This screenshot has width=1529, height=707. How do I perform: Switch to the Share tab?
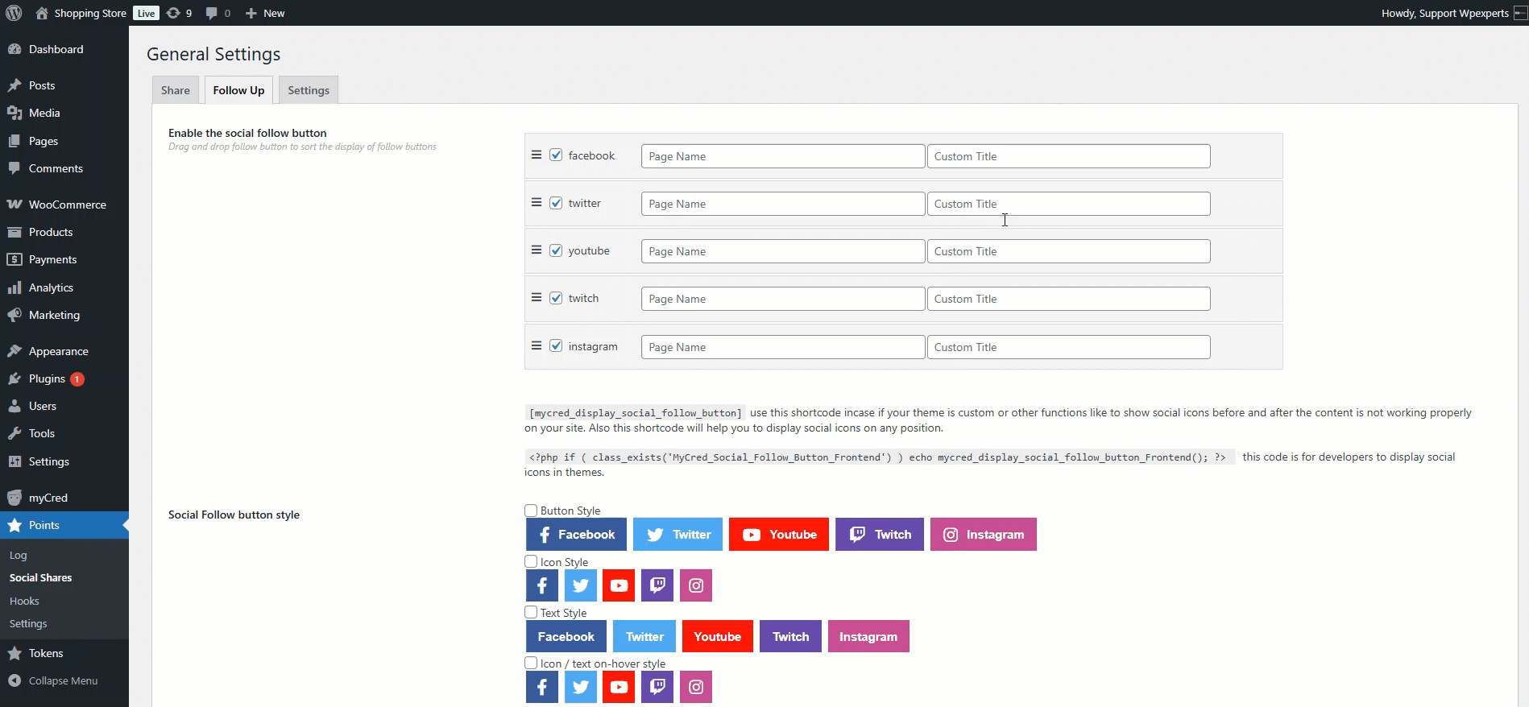(x=175, y=90)
